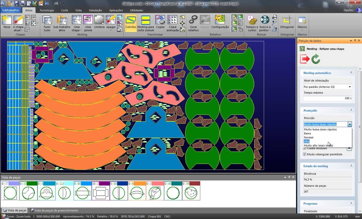Click the Opções button at top right
This screenshot has width=362, height=219.
tap(348, 10)
